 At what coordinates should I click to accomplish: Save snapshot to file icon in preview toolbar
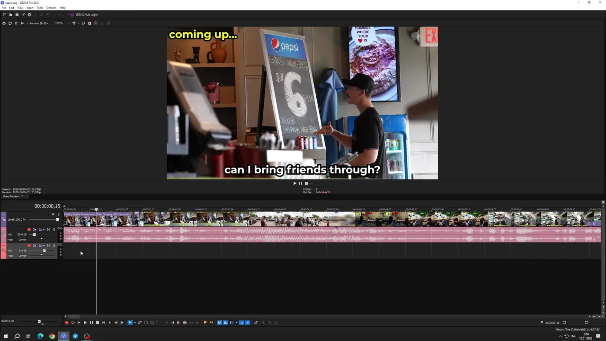89,23
